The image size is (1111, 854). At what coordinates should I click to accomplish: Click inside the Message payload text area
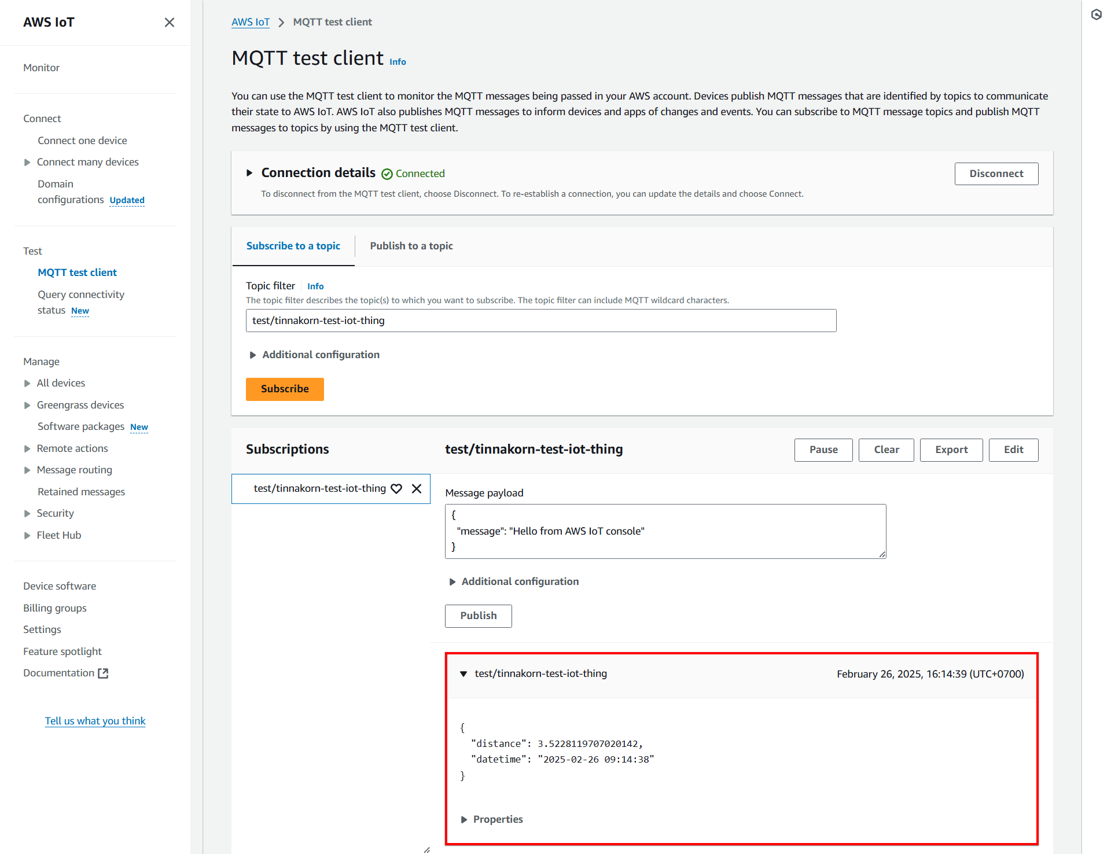click(665, 531)
